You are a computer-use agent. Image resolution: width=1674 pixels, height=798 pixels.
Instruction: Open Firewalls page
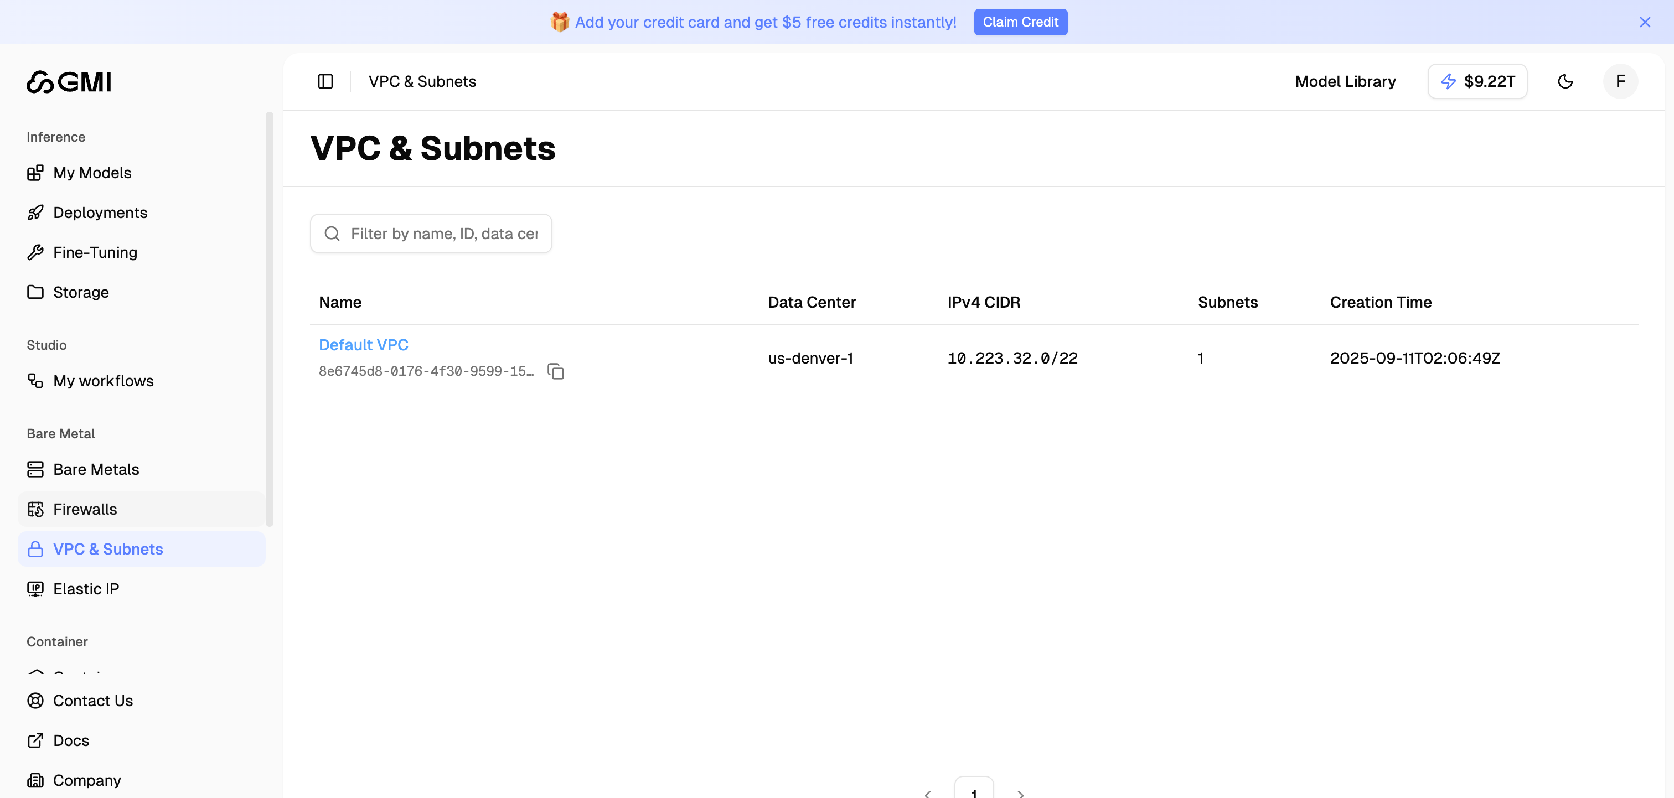(85, 510)
